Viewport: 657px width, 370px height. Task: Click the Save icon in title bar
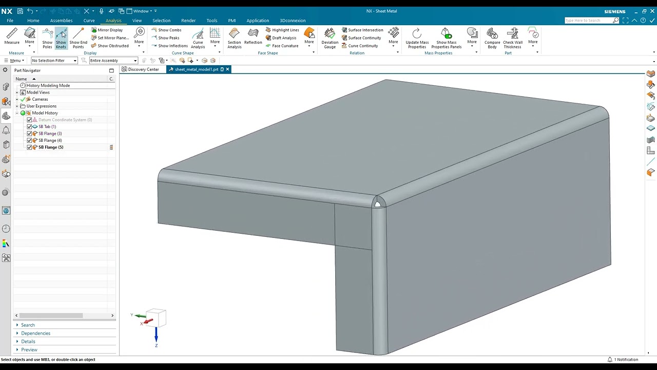pos(20,11)
